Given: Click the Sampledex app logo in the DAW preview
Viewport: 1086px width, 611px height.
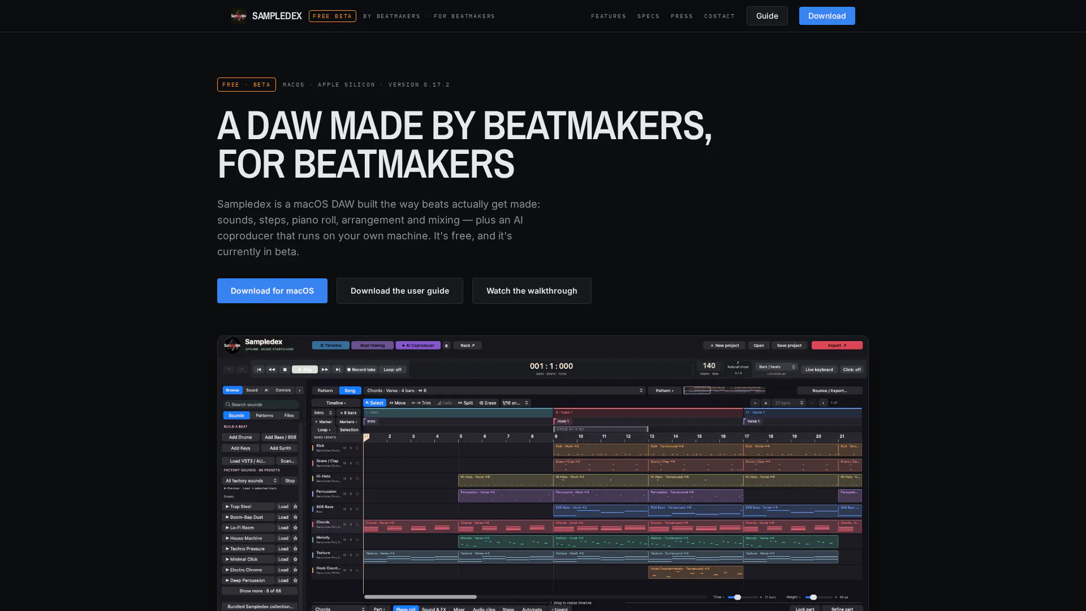Looking at the screenshot, I should (x=232, y=345).
